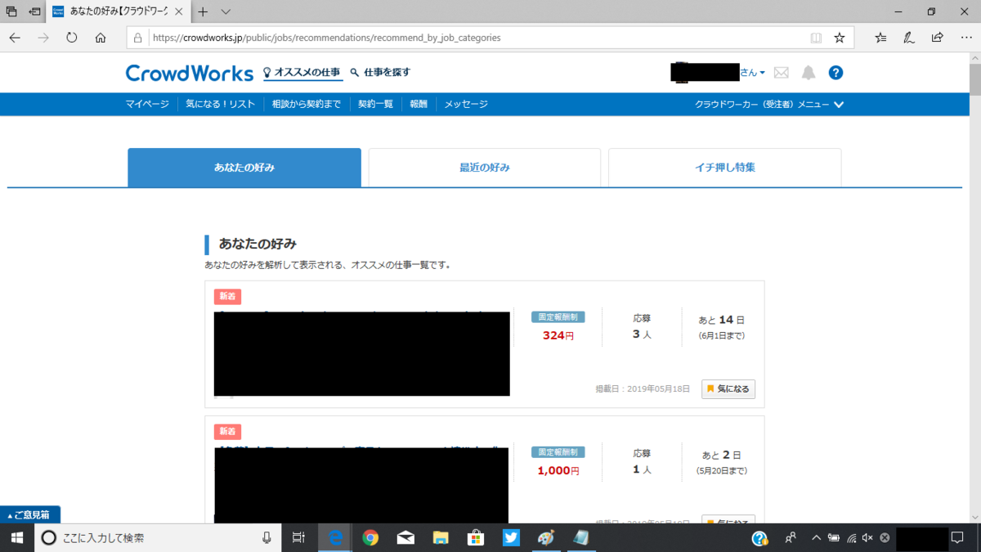Open Google Chrome from taskbar
The image size is (981, 552).
[370, 537]
